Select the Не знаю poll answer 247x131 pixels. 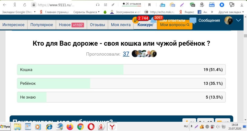[x=121, y=97]
